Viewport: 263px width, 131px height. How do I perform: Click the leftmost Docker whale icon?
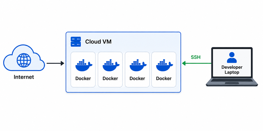click(x=84, y=65)
